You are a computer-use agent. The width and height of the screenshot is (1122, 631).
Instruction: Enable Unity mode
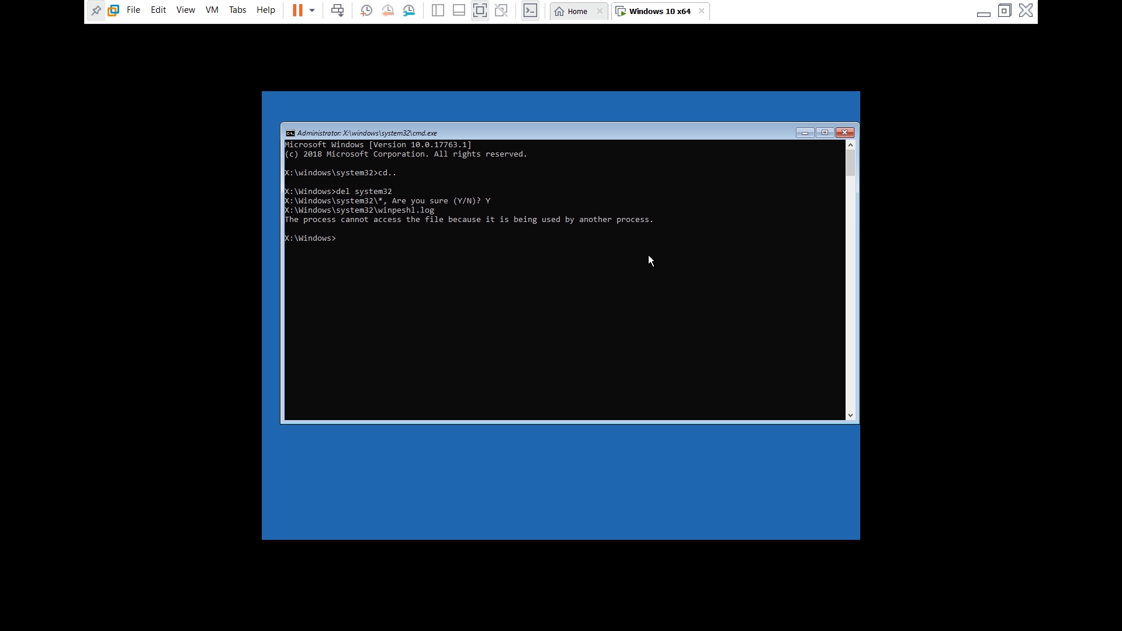click(x=502, y=11)
